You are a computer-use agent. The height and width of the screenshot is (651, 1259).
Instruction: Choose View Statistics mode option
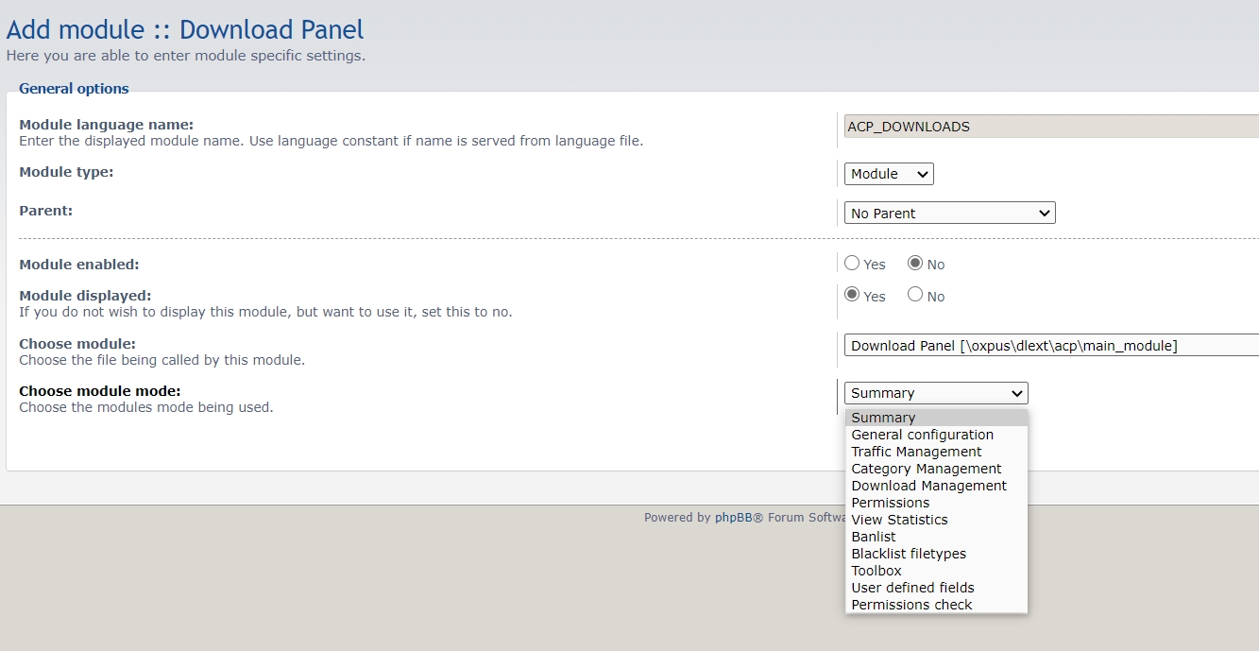tap(899, 520)
